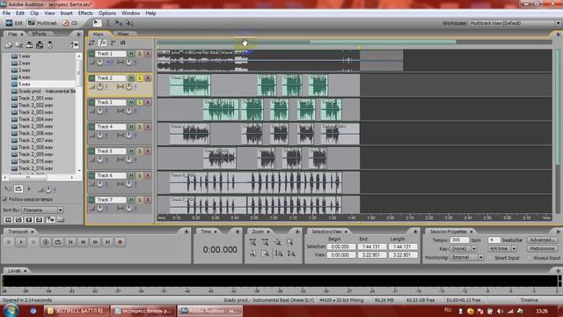Viewport: 563px width, 317px height.
Task: Click Record button in Transport
Action: pyautogui.click(x=120, y=242)
